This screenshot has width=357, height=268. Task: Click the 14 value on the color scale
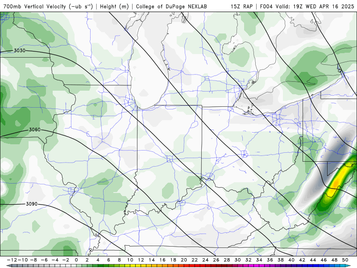(x=152, y=260)
